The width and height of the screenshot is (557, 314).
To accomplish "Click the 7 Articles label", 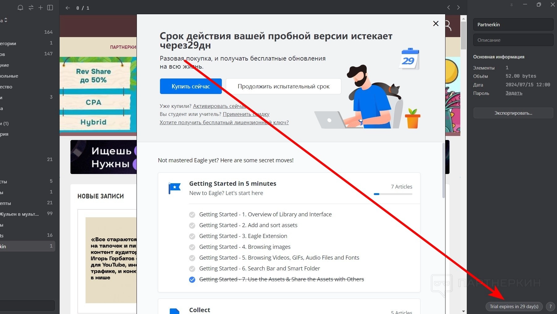I will point(402,187).
